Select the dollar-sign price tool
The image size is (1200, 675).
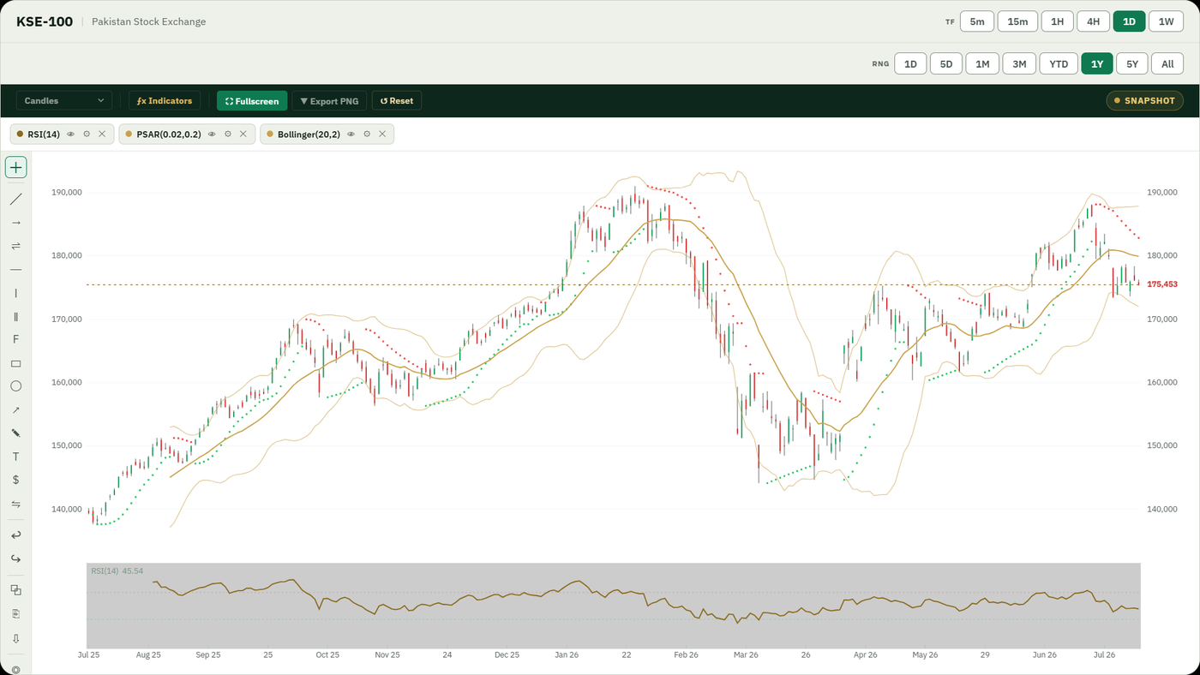pyautogui.click(x=15, y=480)
